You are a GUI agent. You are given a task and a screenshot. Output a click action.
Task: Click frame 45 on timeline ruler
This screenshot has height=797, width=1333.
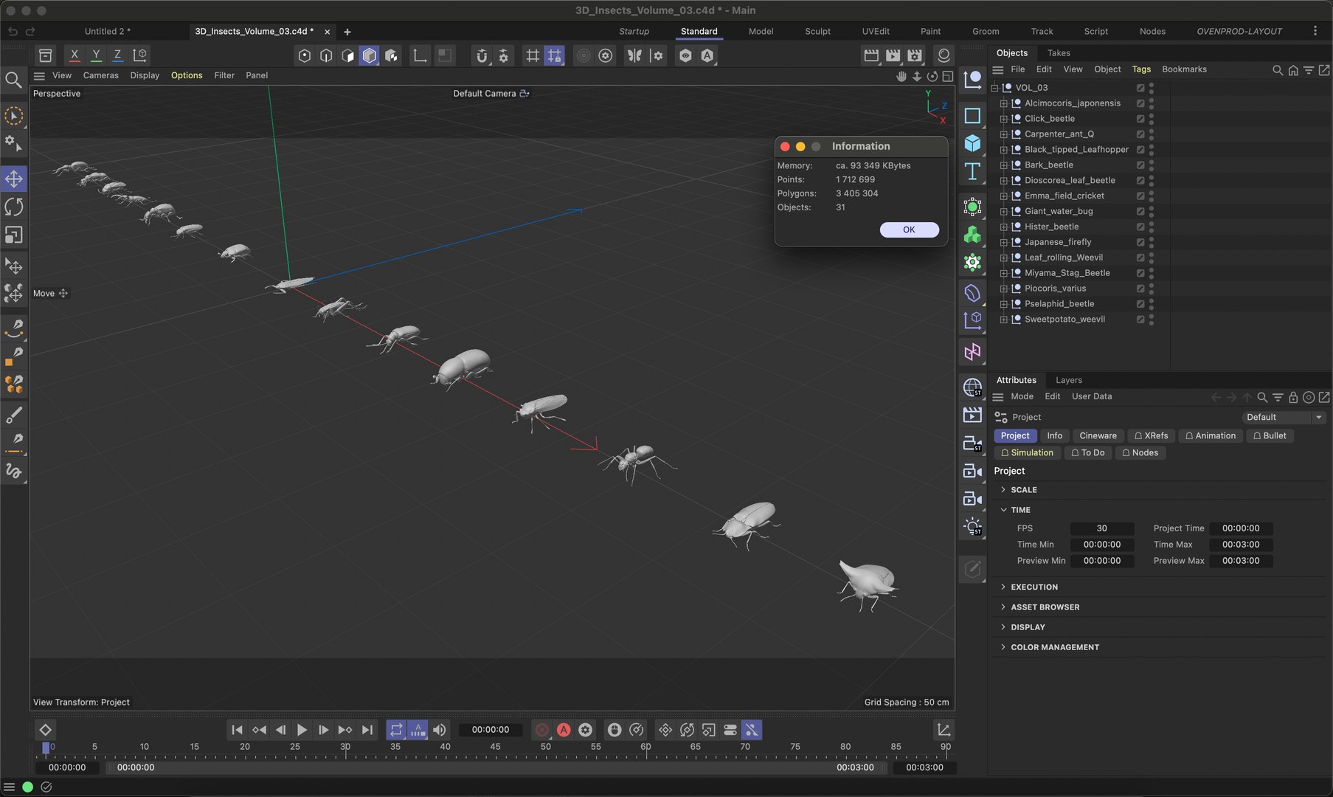pyautogui.click(x=495, y=747)
